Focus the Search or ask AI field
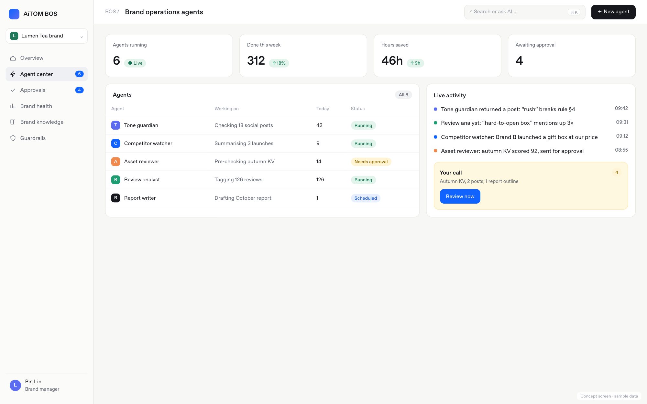 (x=525, y=12)
